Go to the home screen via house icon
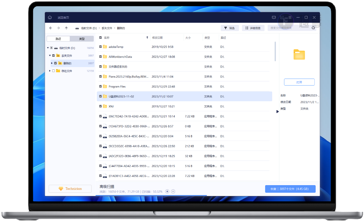 tap(50, 17)
